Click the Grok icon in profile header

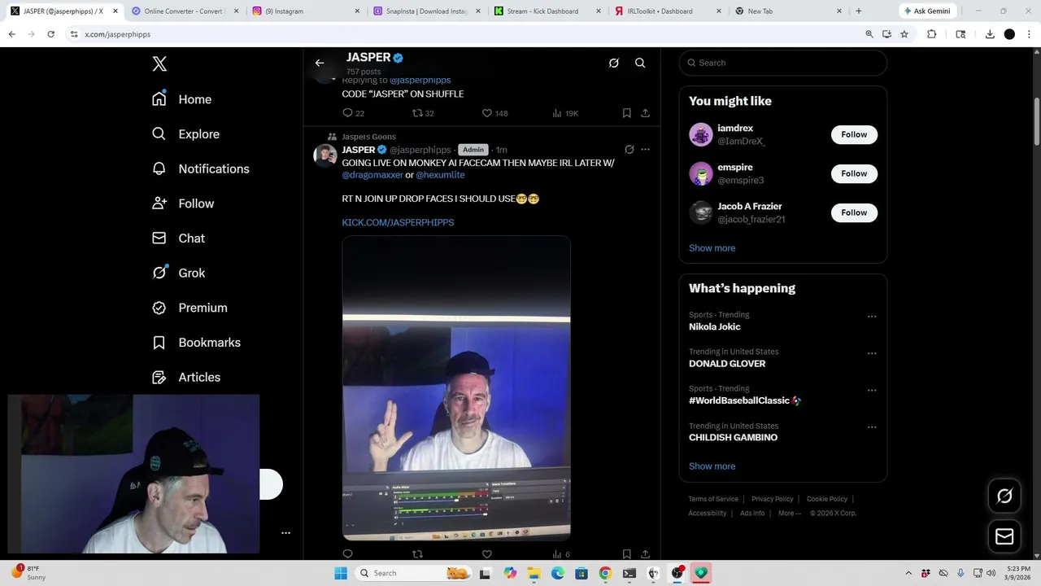coord(614,63)
